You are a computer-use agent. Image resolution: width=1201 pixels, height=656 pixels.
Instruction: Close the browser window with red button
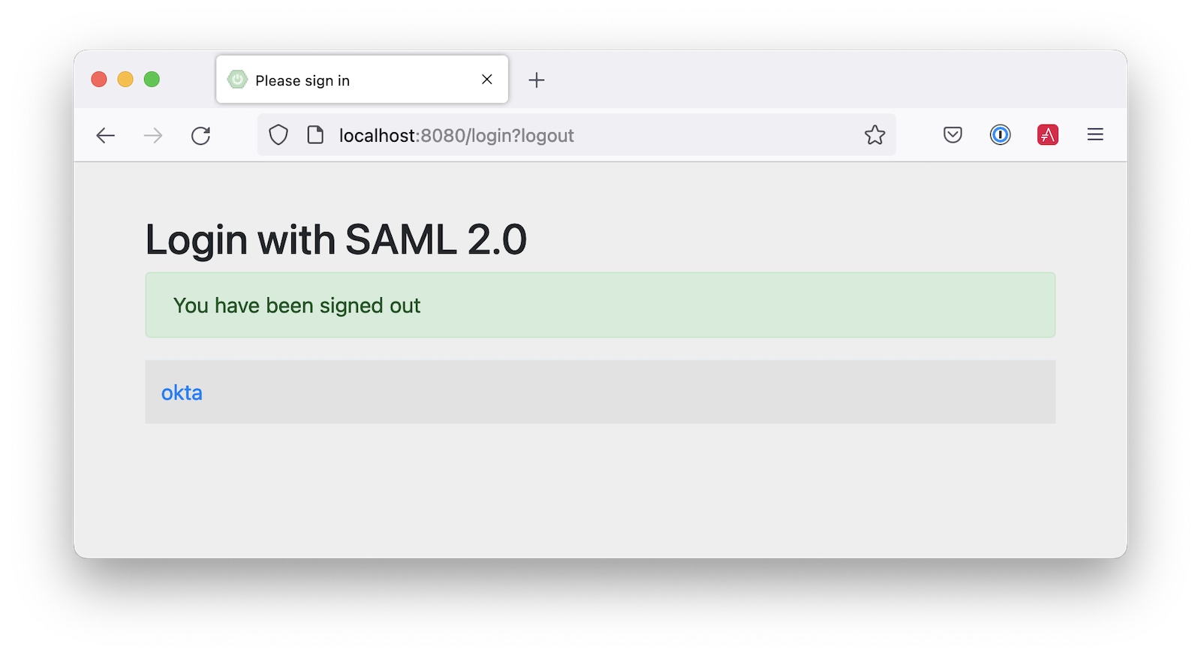(99, 80)
